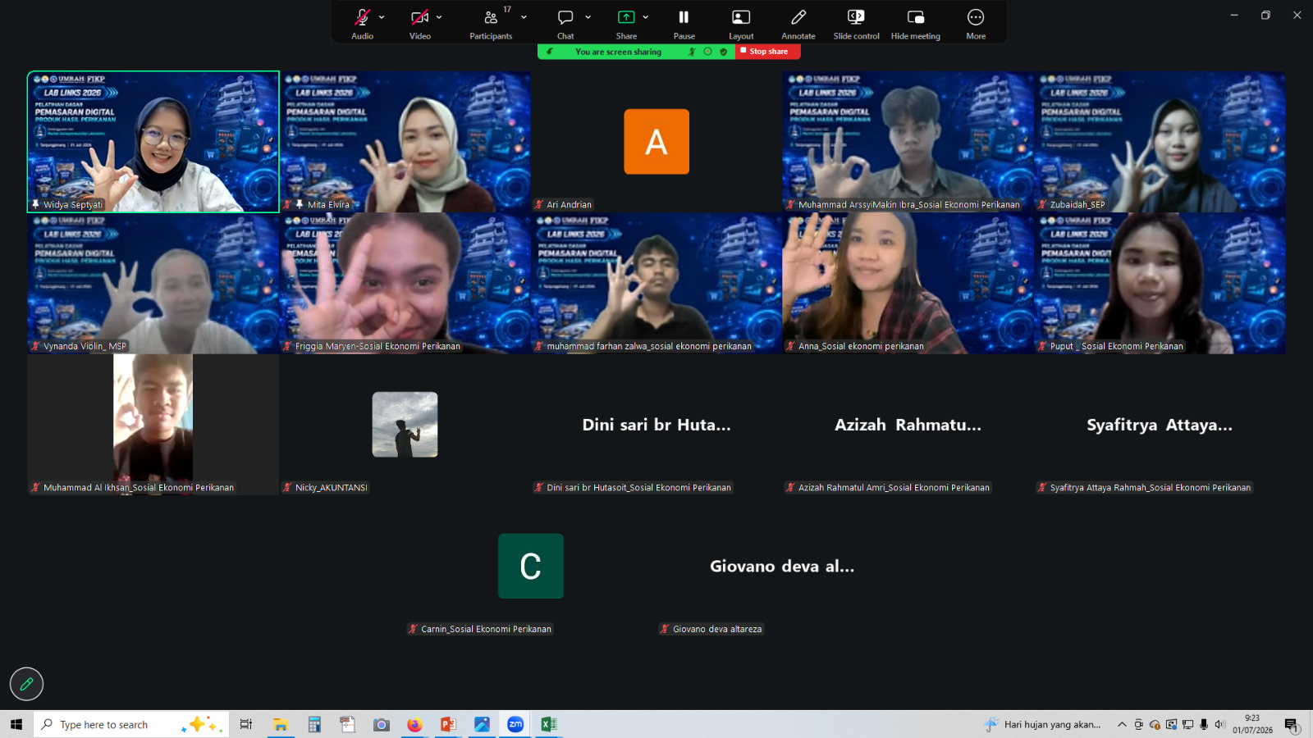Open the Chat panel icon
1313x738 pixels.
tap(565, 17)
